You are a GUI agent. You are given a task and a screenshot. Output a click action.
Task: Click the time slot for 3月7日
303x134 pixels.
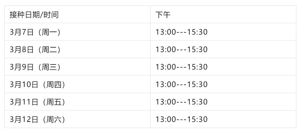[x=181, y=32]
